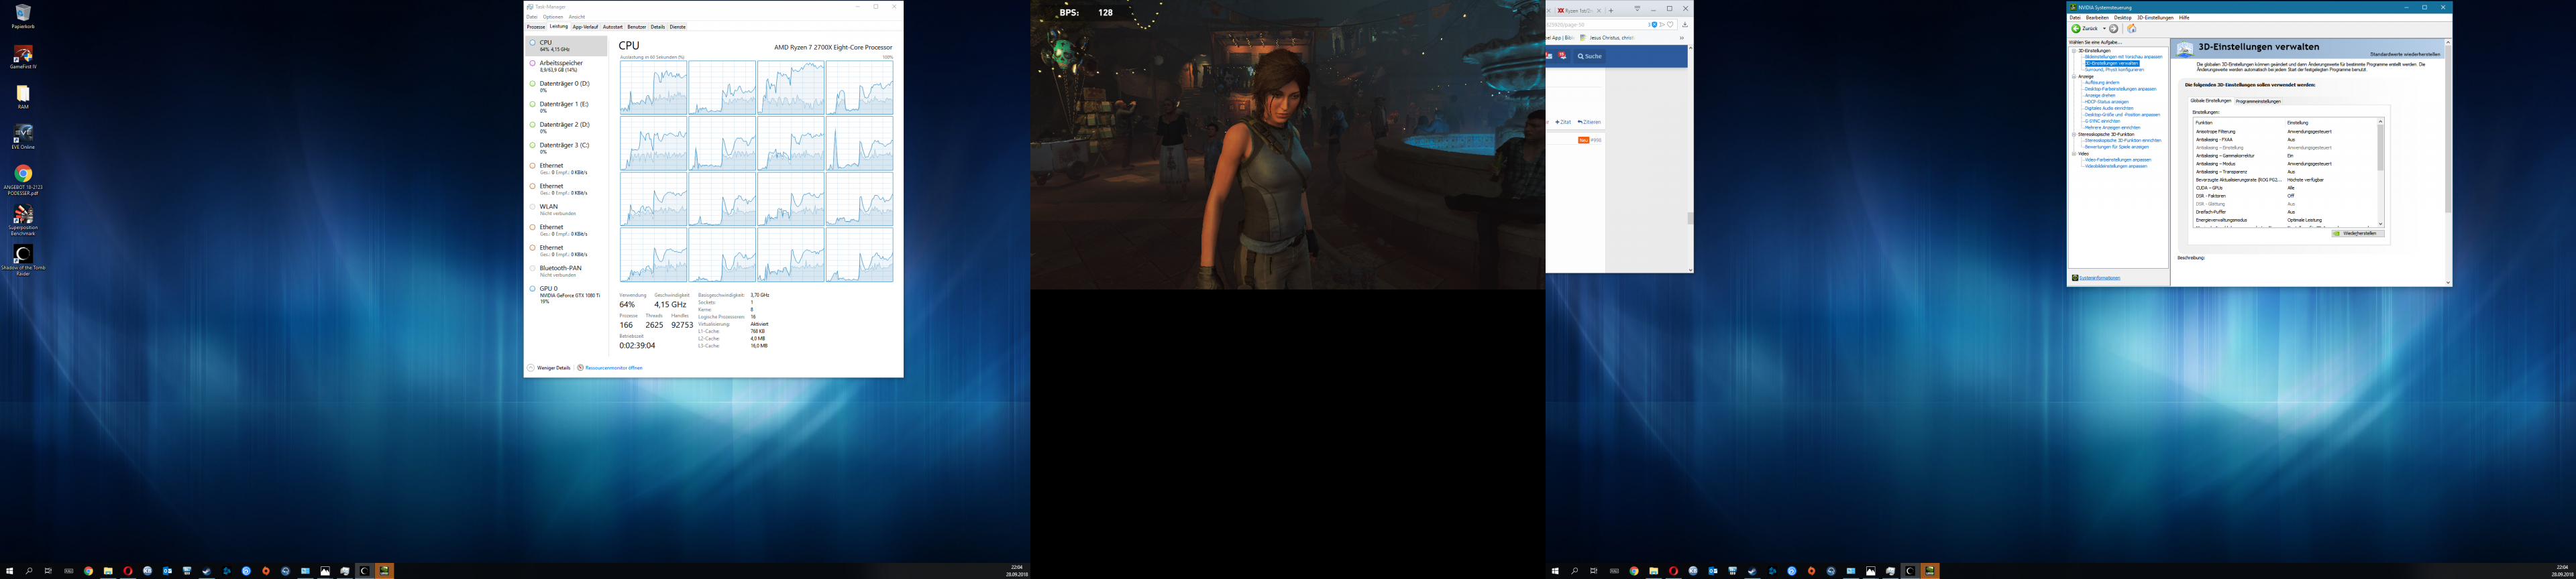Open Chrome from the left taskbar

[88, 571]
